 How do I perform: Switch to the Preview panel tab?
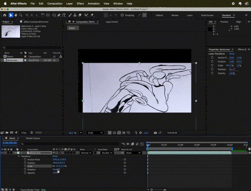[x=224, y=22]
